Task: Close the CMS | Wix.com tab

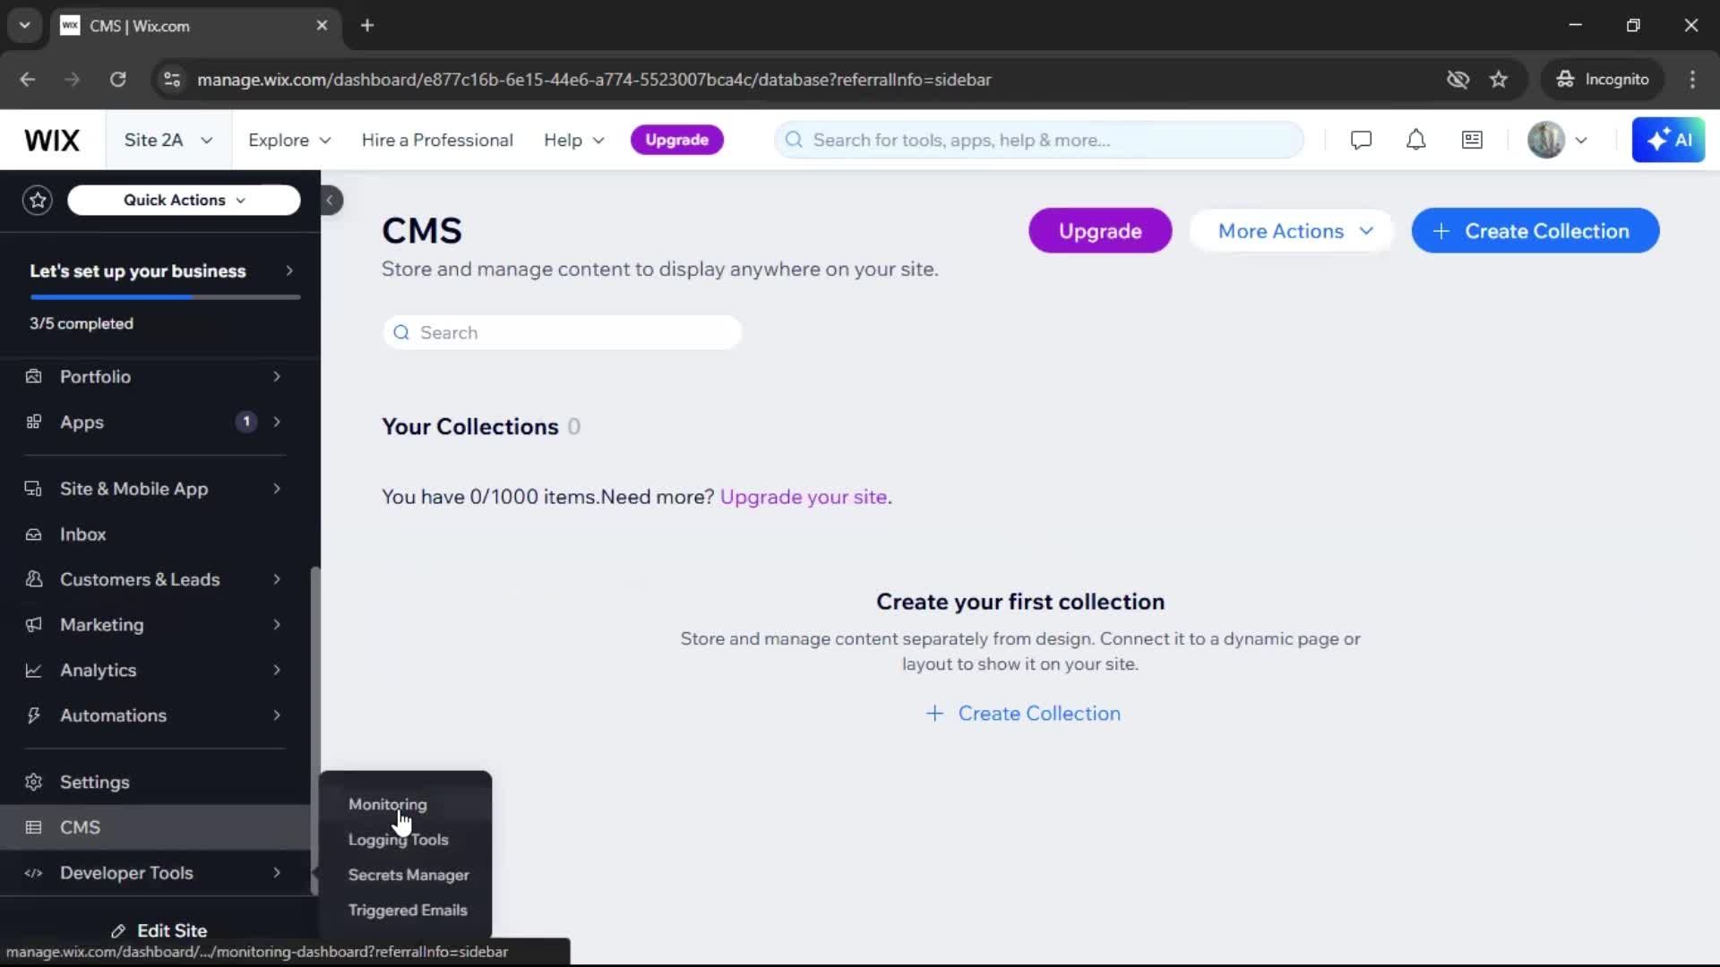Action: pos(322,25)
